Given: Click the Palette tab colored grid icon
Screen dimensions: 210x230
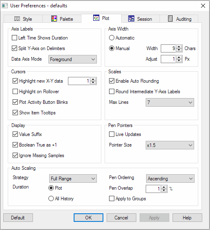Looking at the screenshot, I should [x=54, y=19].
